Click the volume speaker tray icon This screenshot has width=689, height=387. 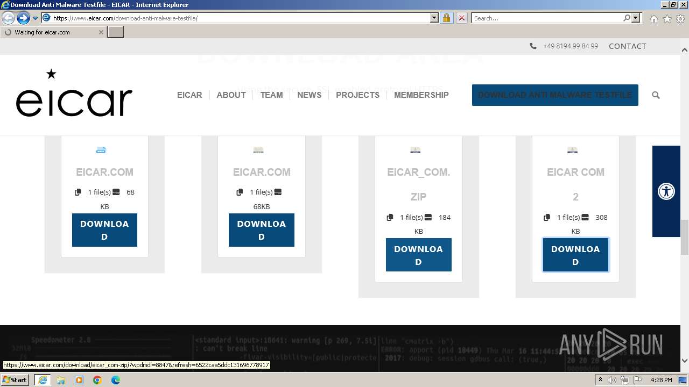(x=612, y=380)
